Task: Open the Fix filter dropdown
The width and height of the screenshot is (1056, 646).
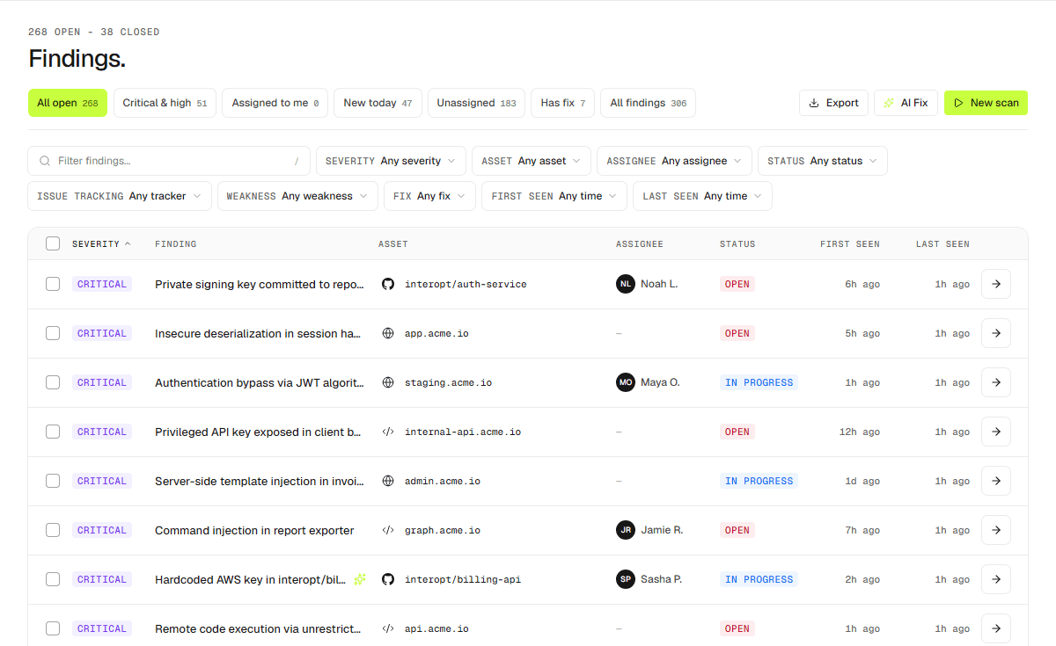Action: point(429,196)
